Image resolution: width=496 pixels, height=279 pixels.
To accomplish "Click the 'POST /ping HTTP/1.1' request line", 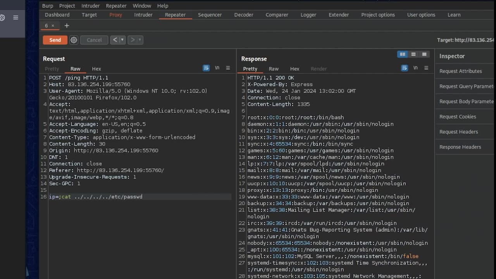I will [x=79, y=78].
